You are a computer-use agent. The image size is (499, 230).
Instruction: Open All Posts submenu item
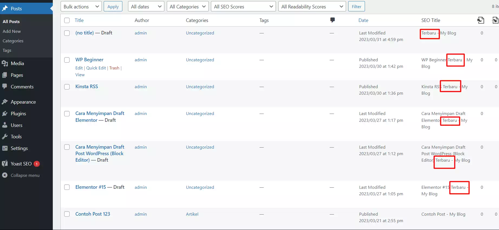(x=11, y=21)
